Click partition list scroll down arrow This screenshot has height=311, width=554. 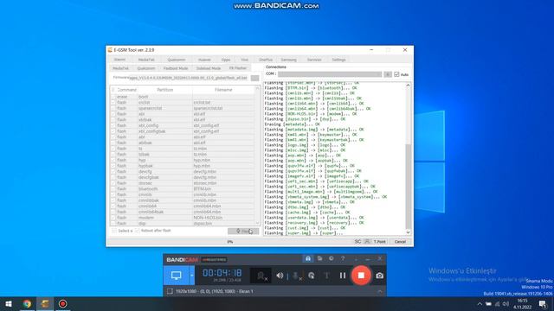257,223
